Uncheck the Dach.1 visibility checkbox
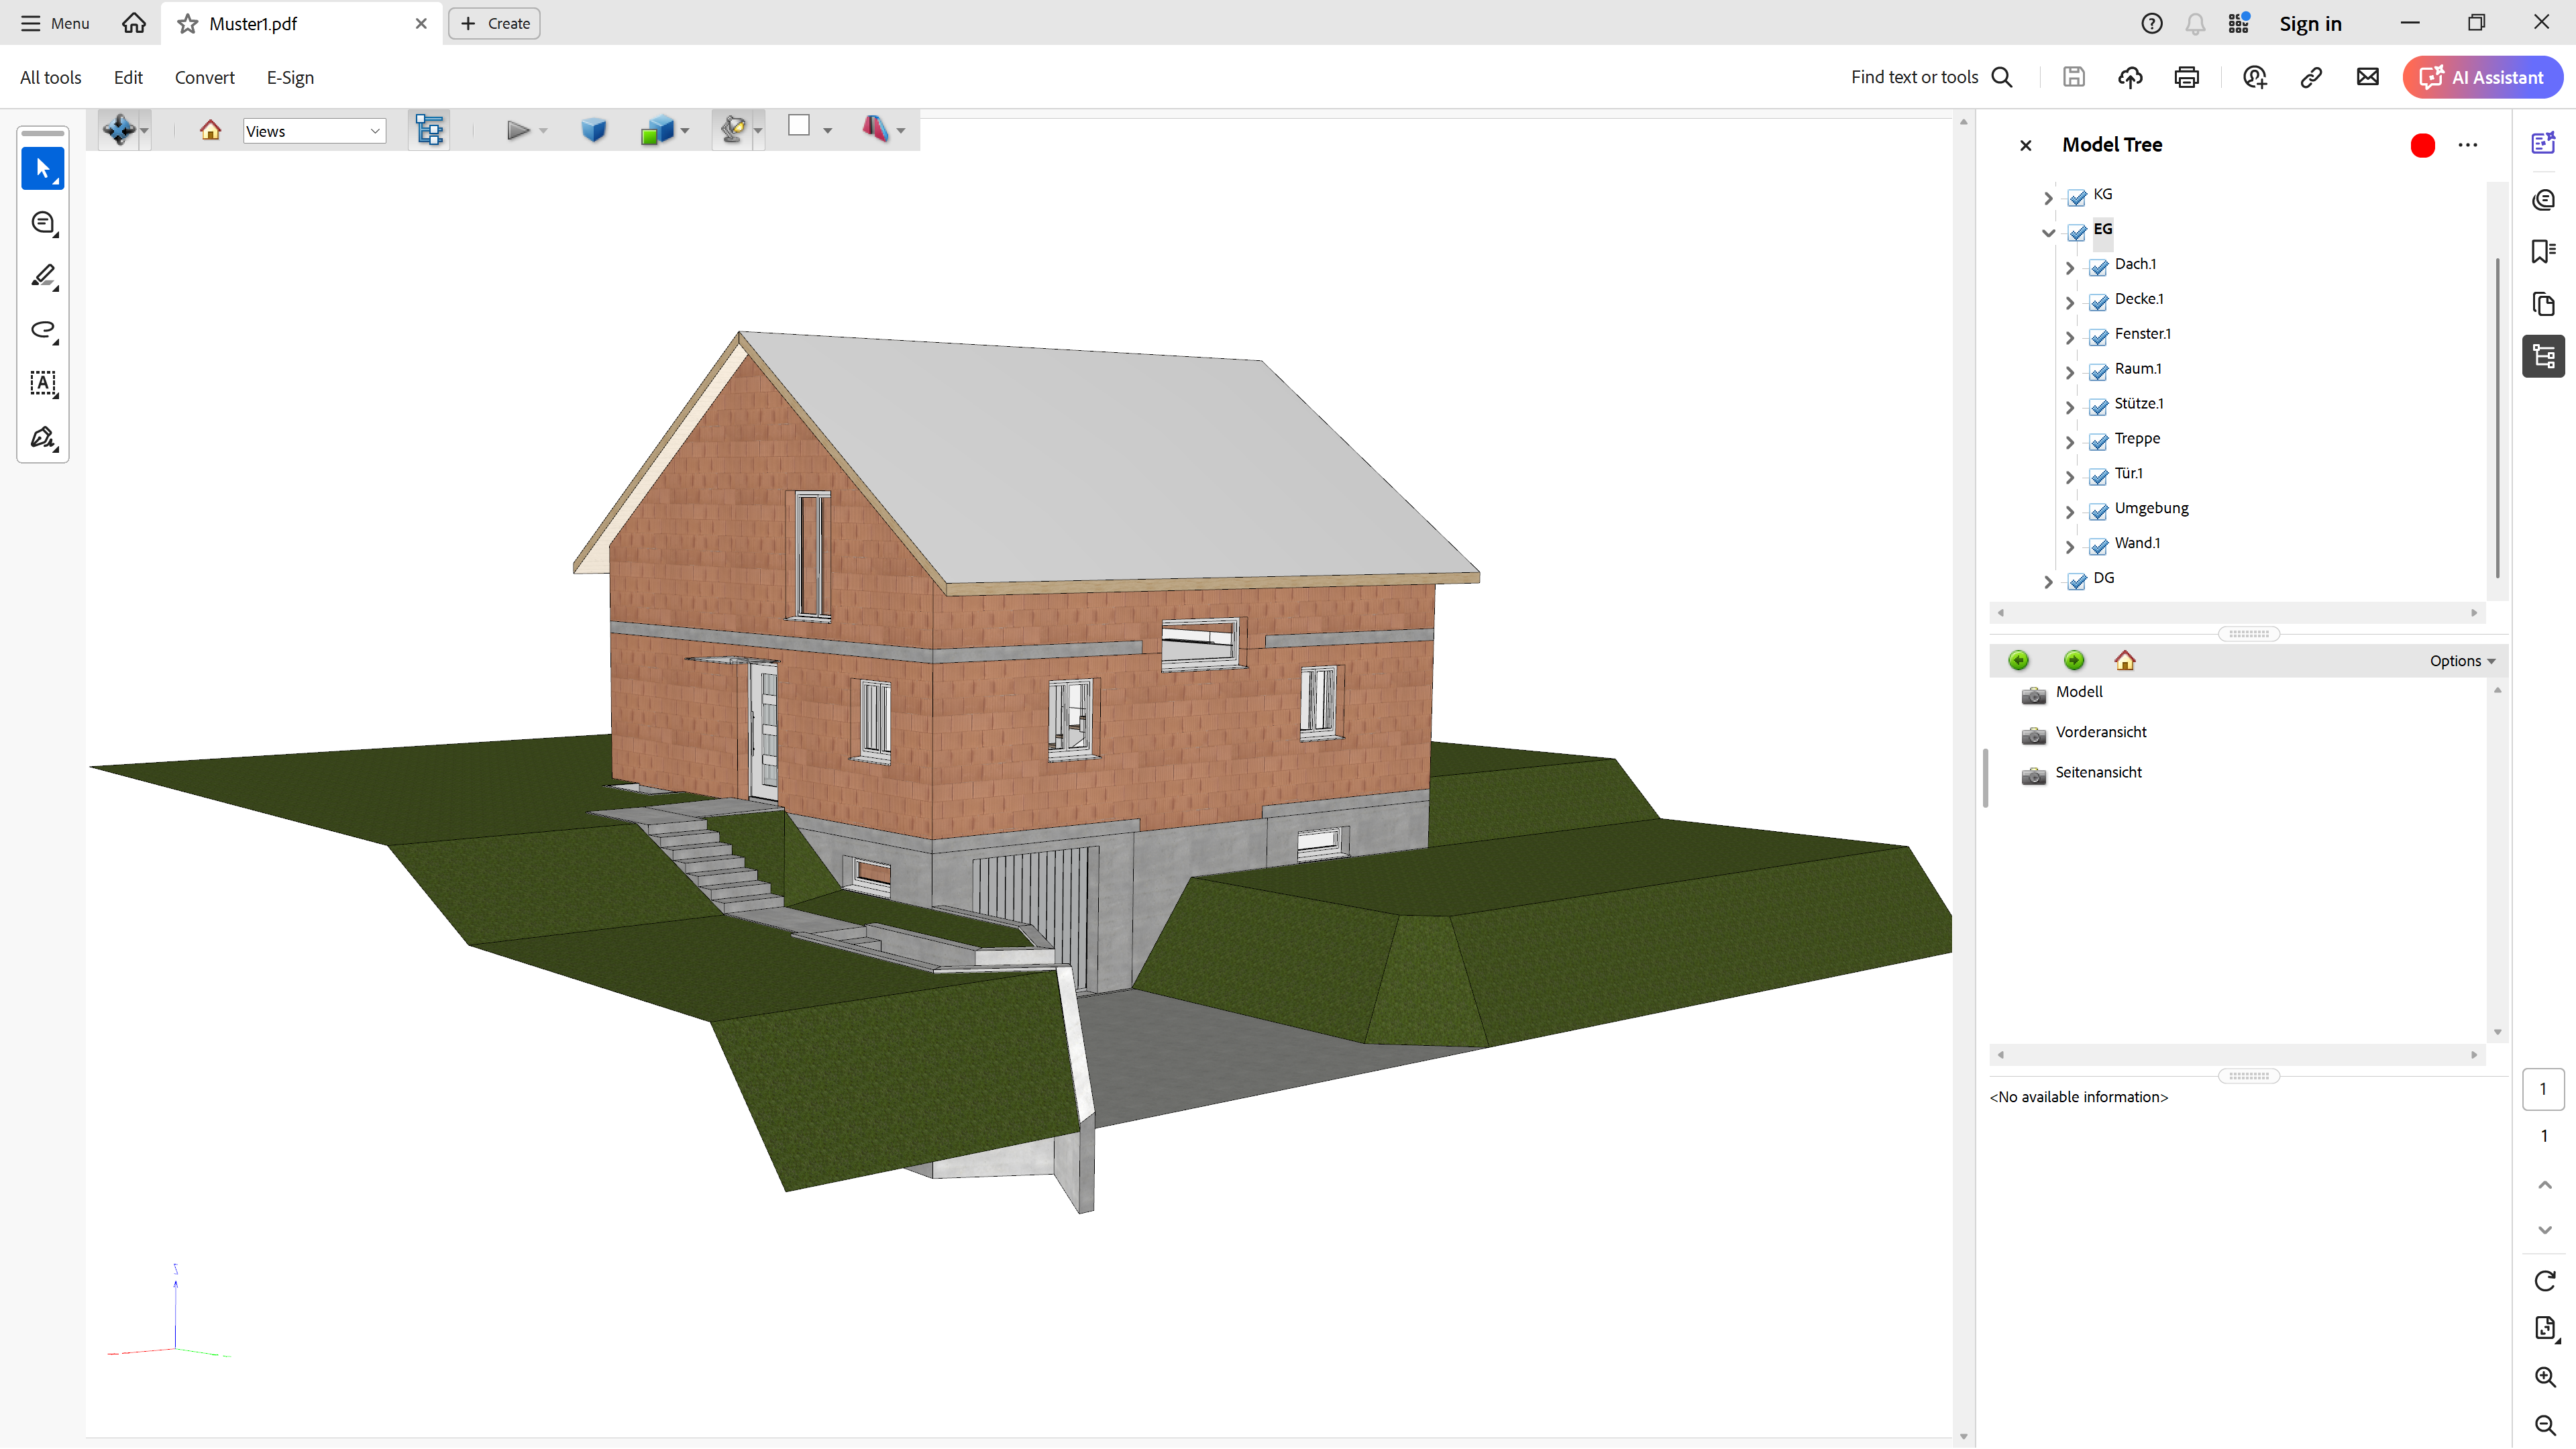The image size is (2576, 1449). 2099,267
